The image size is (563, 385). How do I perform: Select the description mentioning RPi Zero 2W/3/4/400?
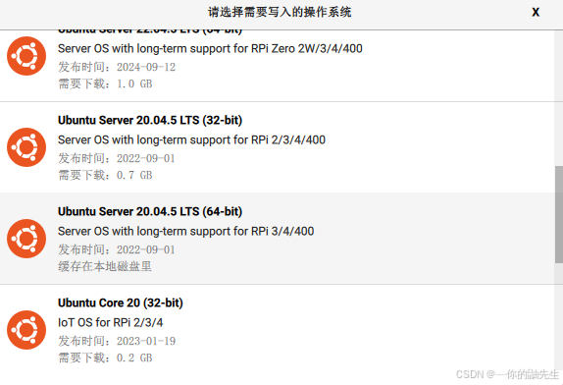210,48
